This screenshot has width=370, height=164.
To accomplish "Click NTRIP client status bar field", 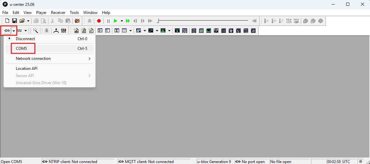I will (x=78, y=161).
